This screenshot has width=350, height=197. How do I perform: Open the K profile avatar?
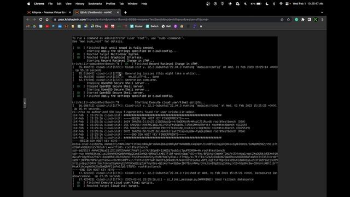tap(316, 20)
